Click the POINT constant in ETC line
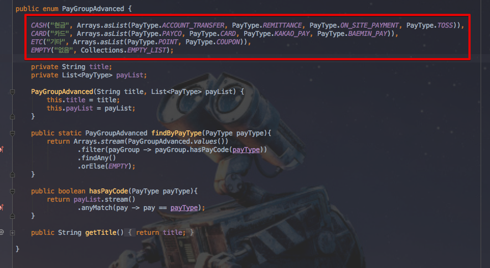 click(x=168, y=42)
